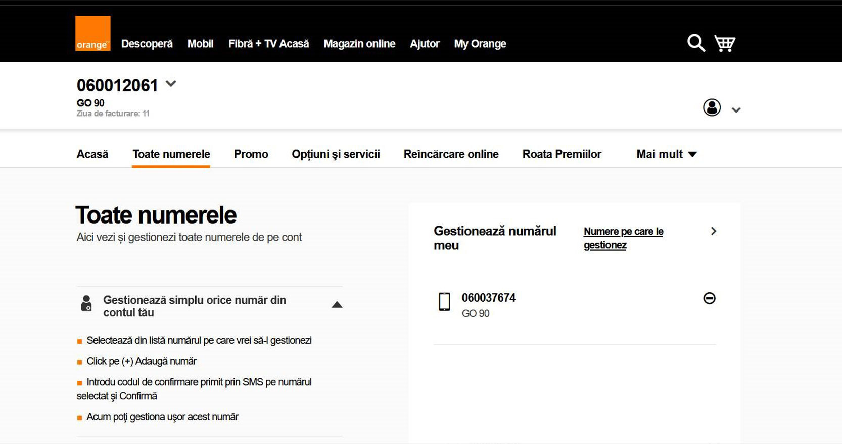Switch to the Acasă tab
The height and width of the screenshot is (444, 842).
pos(92,154)
